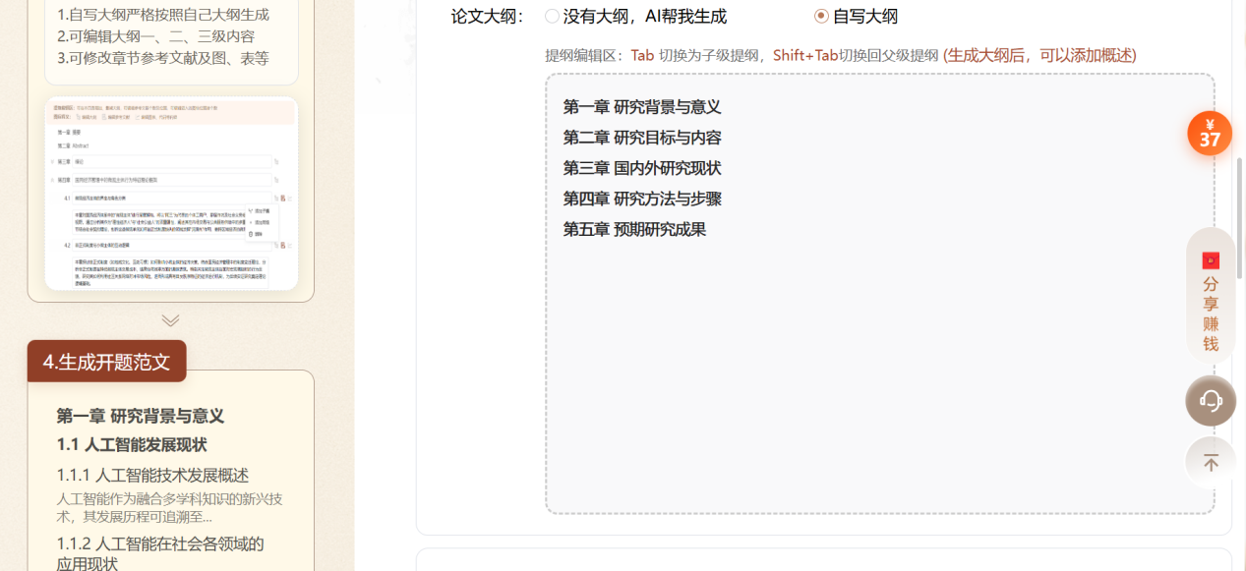The height and width of the screenshot is (571, 1246).
Task: Click sample heading '1.1.1 人工智能技术发展概述'
Action: click(152, 476)
